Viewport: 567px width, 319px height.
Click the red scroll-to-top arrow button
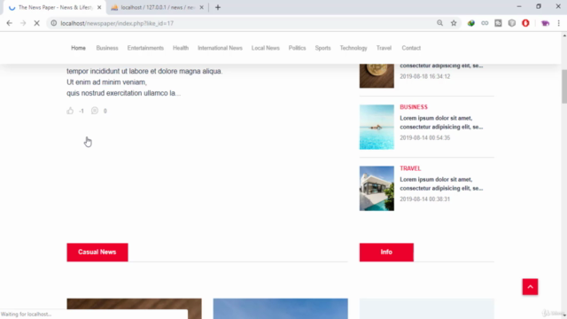[x=530, y=287]
